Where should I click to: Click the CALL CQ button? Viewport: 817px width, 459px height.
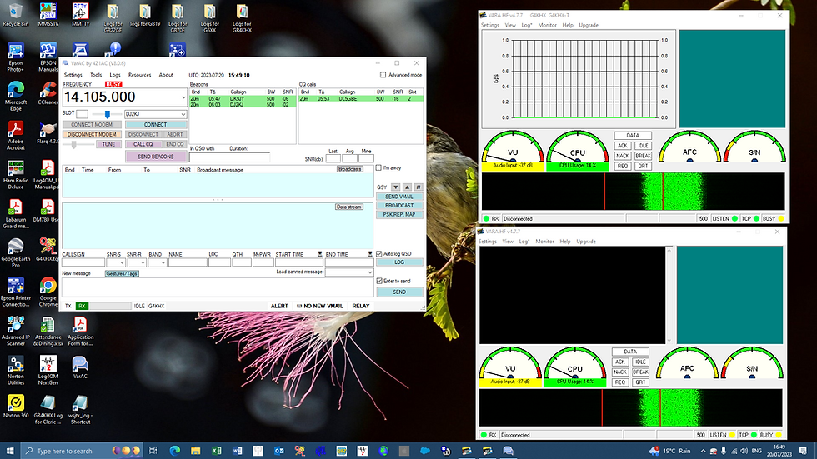point(143,144)
